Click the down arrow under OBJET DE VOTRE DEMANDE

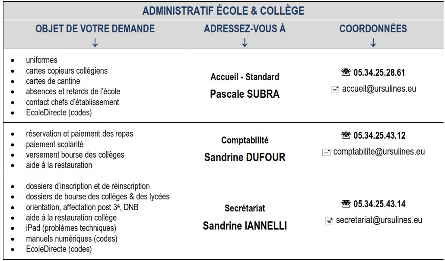[x=95, y=43]
